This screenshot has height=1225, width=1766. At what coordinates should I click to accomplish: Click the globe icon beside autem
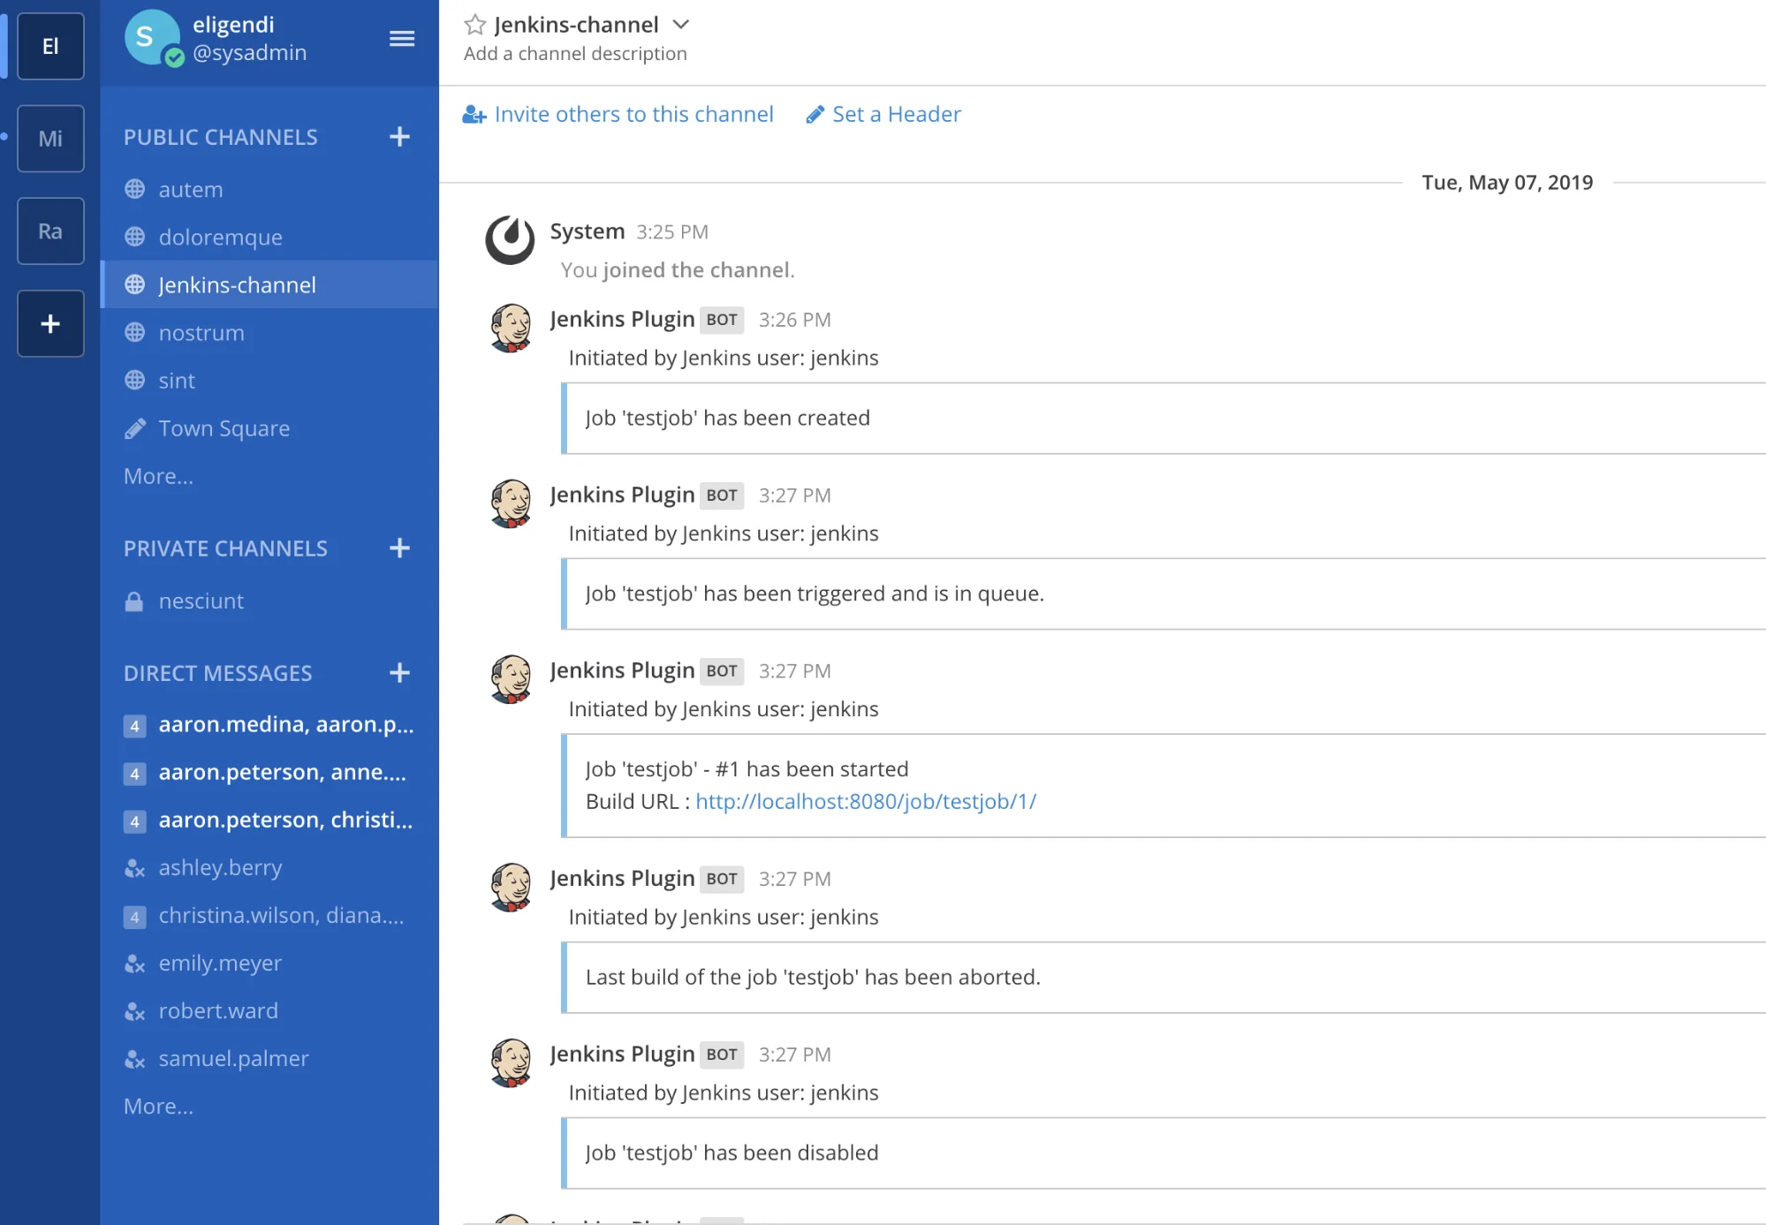pyautogui.click(x=134, y=189)
